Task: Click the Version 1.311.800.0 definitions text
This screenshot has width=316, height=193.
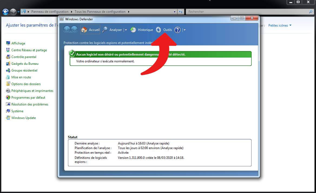Action: [151, 158]
